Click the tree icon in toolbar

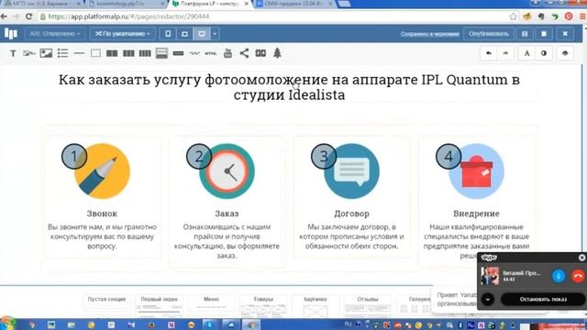coord(277,53)
